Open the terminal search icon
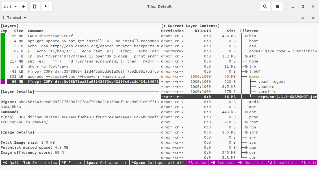 pos(265,6)
